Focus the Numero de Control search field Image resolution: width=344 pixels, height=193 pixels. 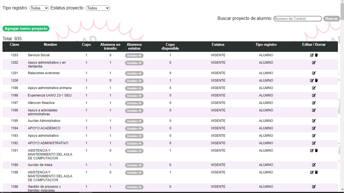pos(298,19)
